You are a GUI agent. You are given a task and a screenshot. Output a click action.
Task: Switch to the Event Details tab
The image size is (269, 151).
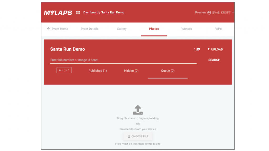coord(89,29)
